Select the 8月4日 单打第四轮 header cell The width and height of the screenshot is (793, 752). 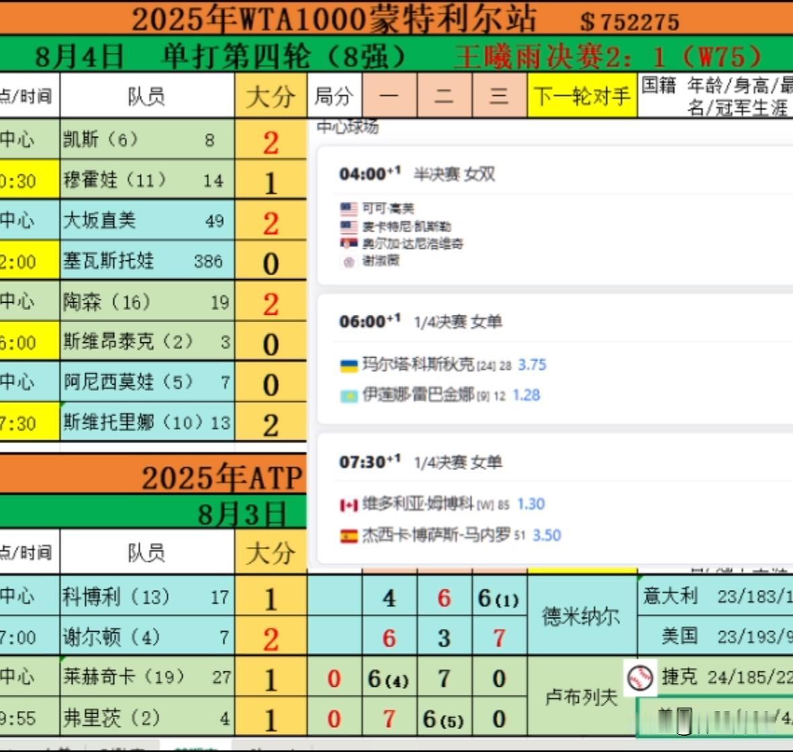click(220, 56)
